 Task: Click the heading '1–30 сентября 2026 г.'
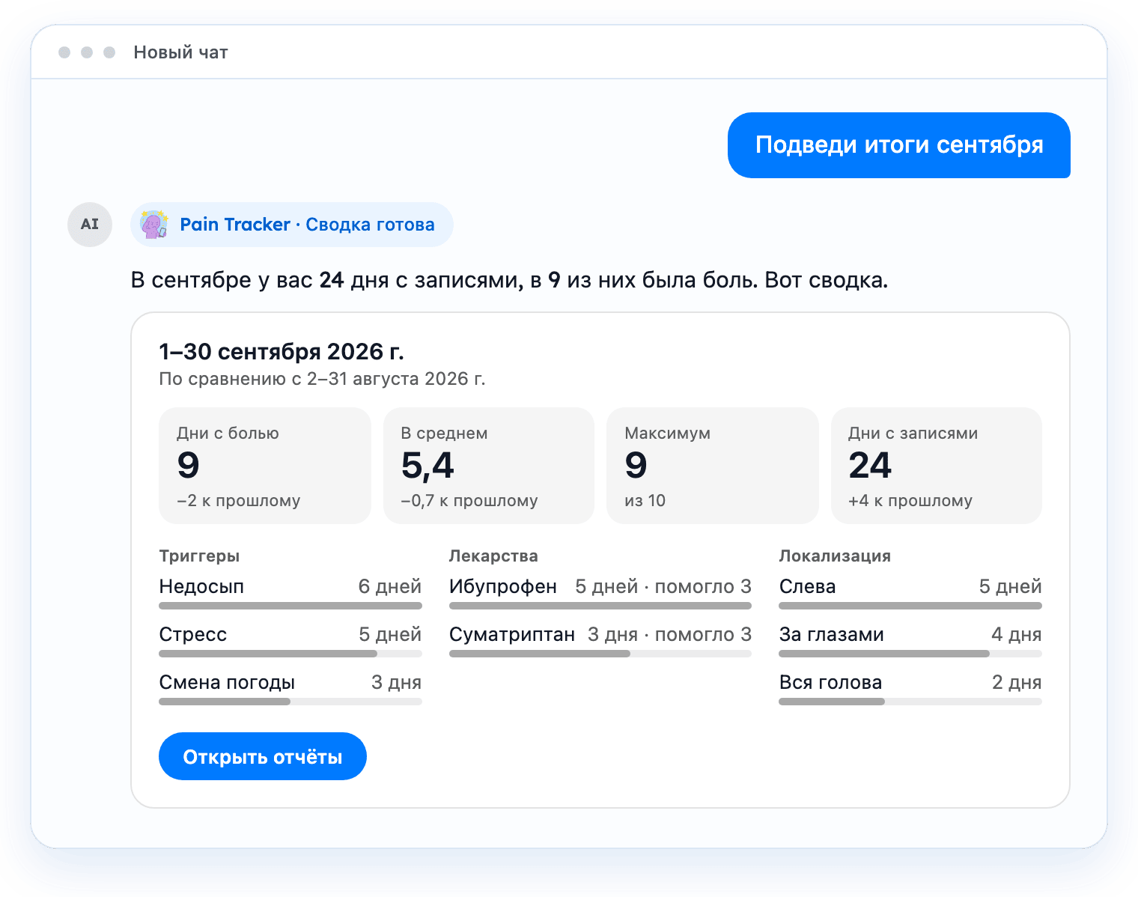[x=282, y=351]
